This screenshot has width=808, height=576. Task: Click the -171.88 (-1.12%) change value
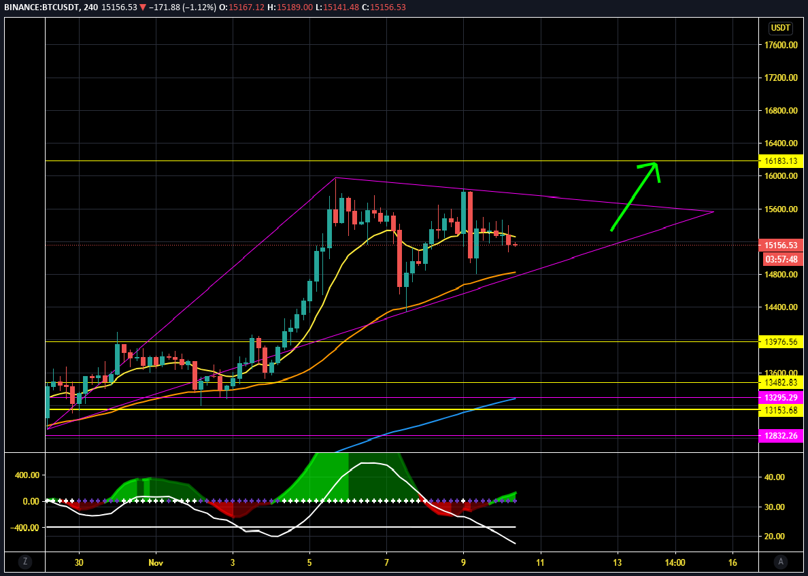pyautogui.click(x=182, y=8)
